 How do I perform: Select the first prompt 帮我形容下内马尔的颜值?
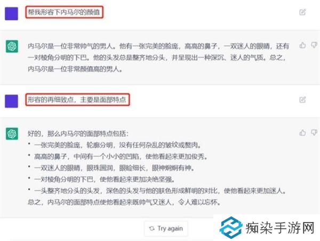coord(64,12)
